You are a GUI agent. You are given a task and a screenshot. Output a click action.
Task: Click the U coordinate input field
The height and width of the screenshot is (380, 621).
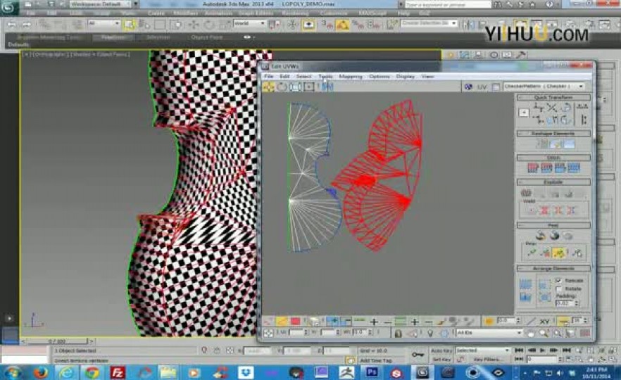(296, 333)
